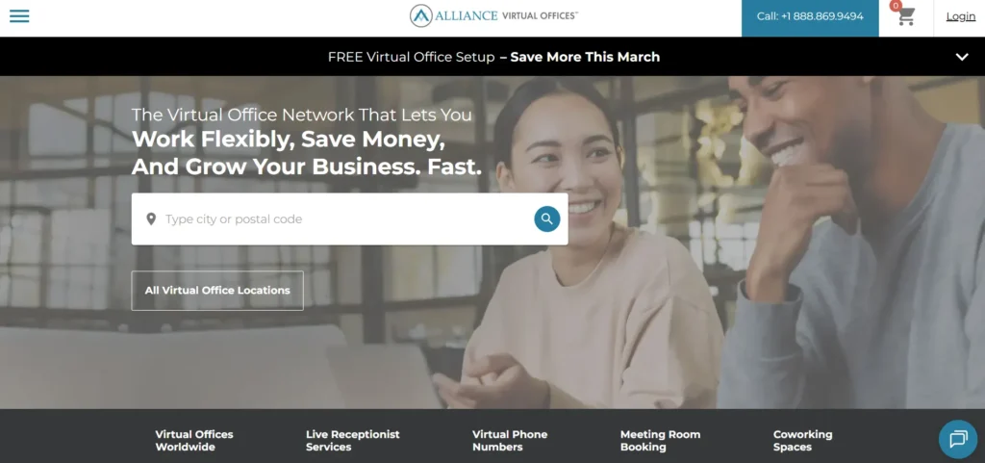Screen dimensions: 985x463
Task: Click the cart item count badge
Action: click(896, 6)
